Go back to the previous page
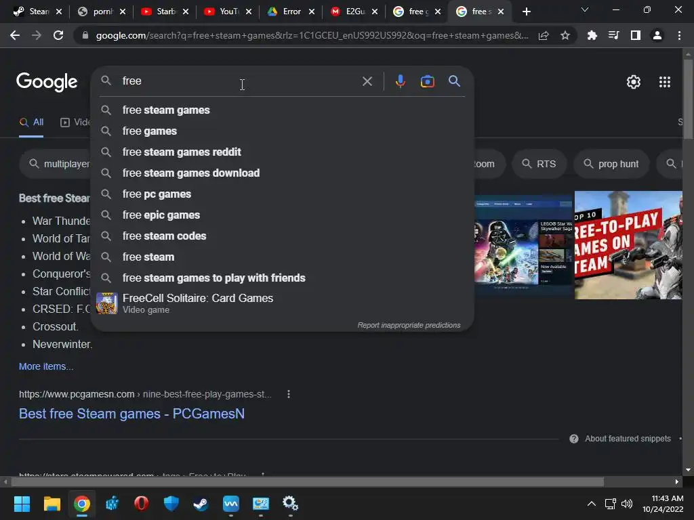Image resolution: width=694 pixels, height=520 pixels. click(15, 35)
